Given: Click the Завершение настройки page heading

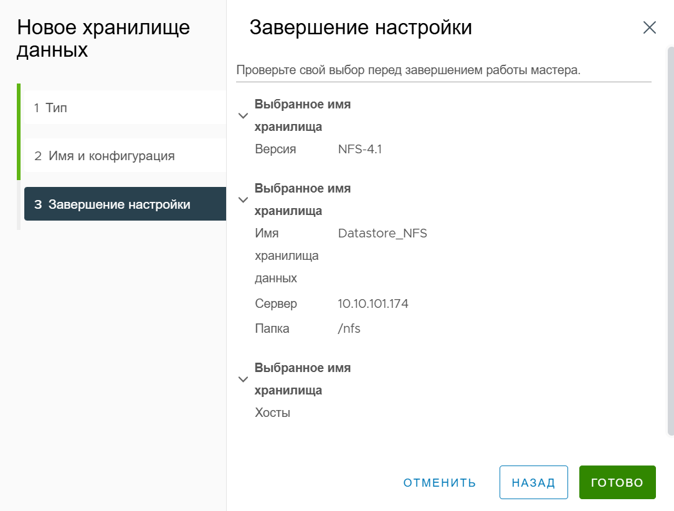Looking at the screenshot, I should pyautogui.click(x=361, y=27).
